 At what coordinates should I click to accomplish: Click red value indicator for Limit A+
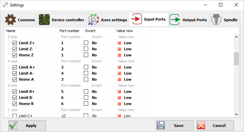119,67
